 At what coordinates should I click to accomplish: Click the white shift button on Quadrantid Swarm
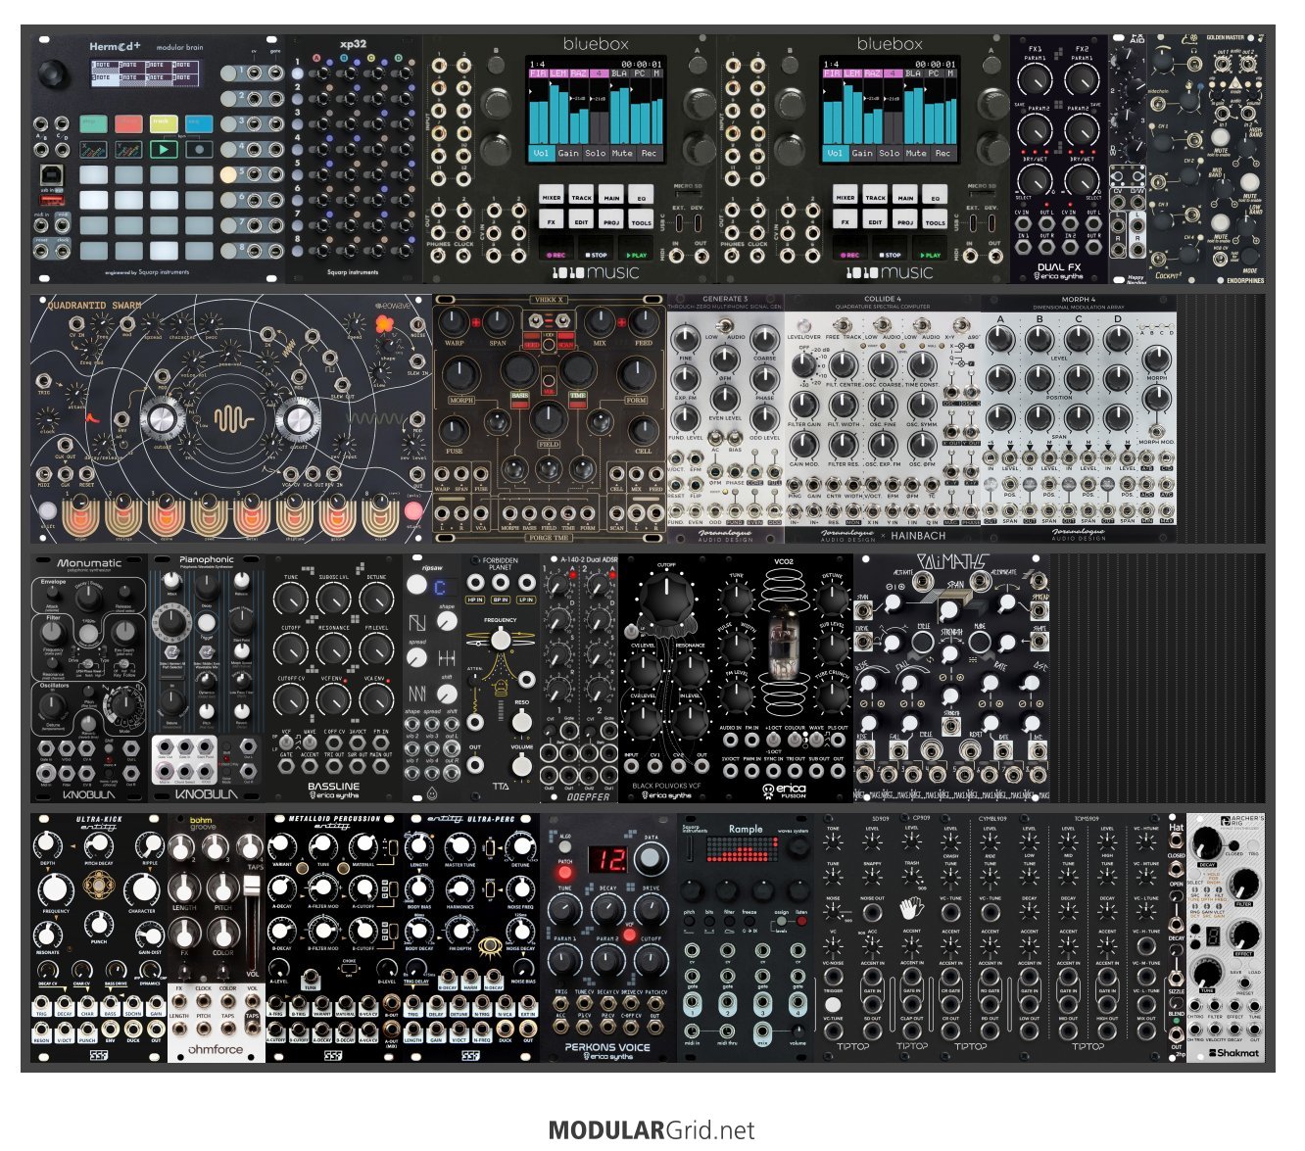click(x=47, y=510)
